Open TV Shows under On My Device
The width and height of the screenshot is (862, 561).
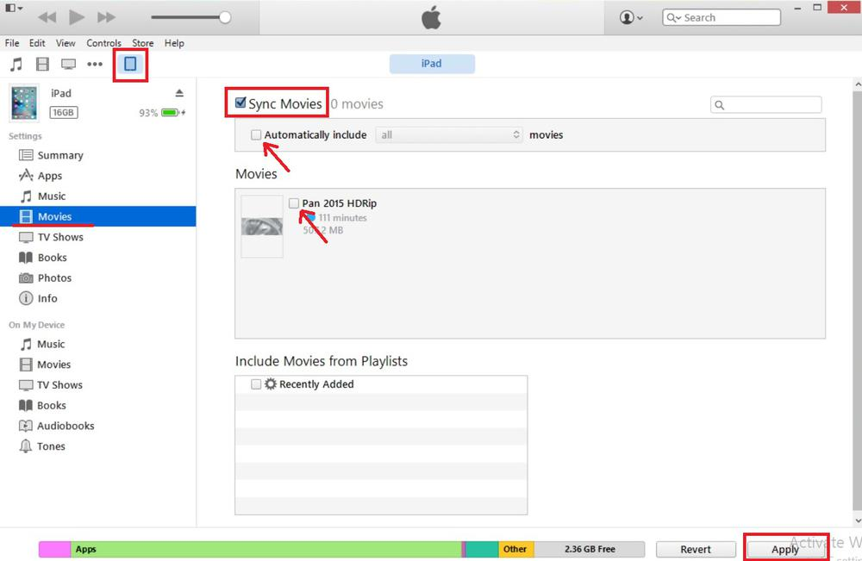(59, 384)
